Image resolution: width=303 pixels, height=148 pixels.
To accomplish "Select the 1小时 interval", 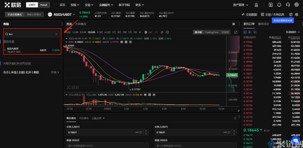I will 100,32.
